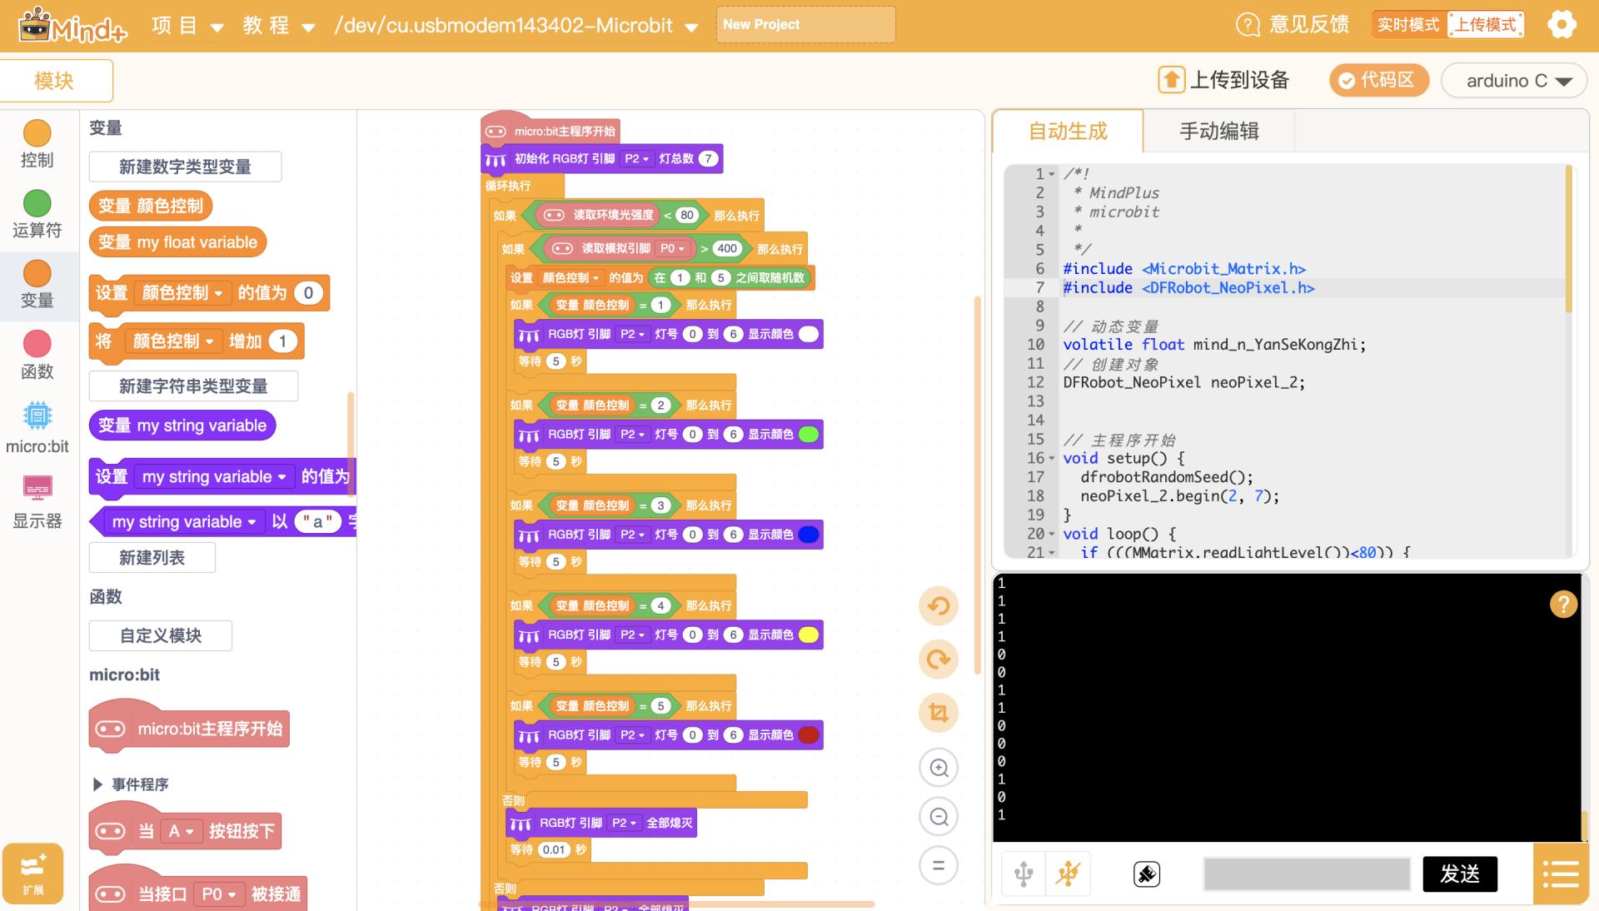
Task: Open the 扩展 extensions button
Action: click(x=33, y=872)
